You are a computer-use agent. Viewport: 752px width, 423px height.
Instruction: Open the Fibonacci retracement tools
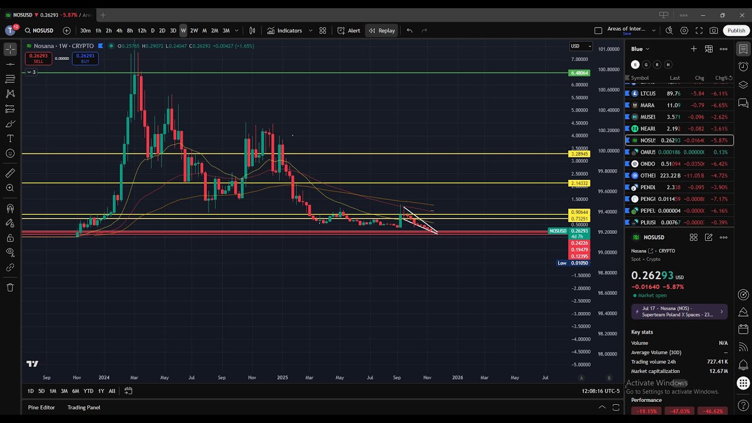[10, 79]
